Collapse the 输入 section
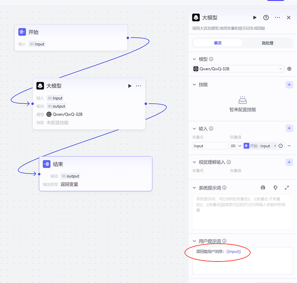This screenshot has width=297, height=283. pos(194,129)
